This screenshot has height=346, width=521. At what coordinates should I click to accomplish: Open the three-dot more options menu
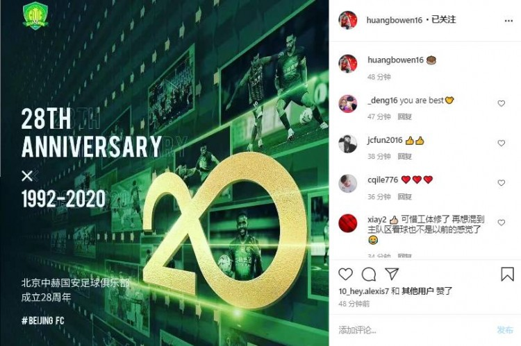coord(508,21)
